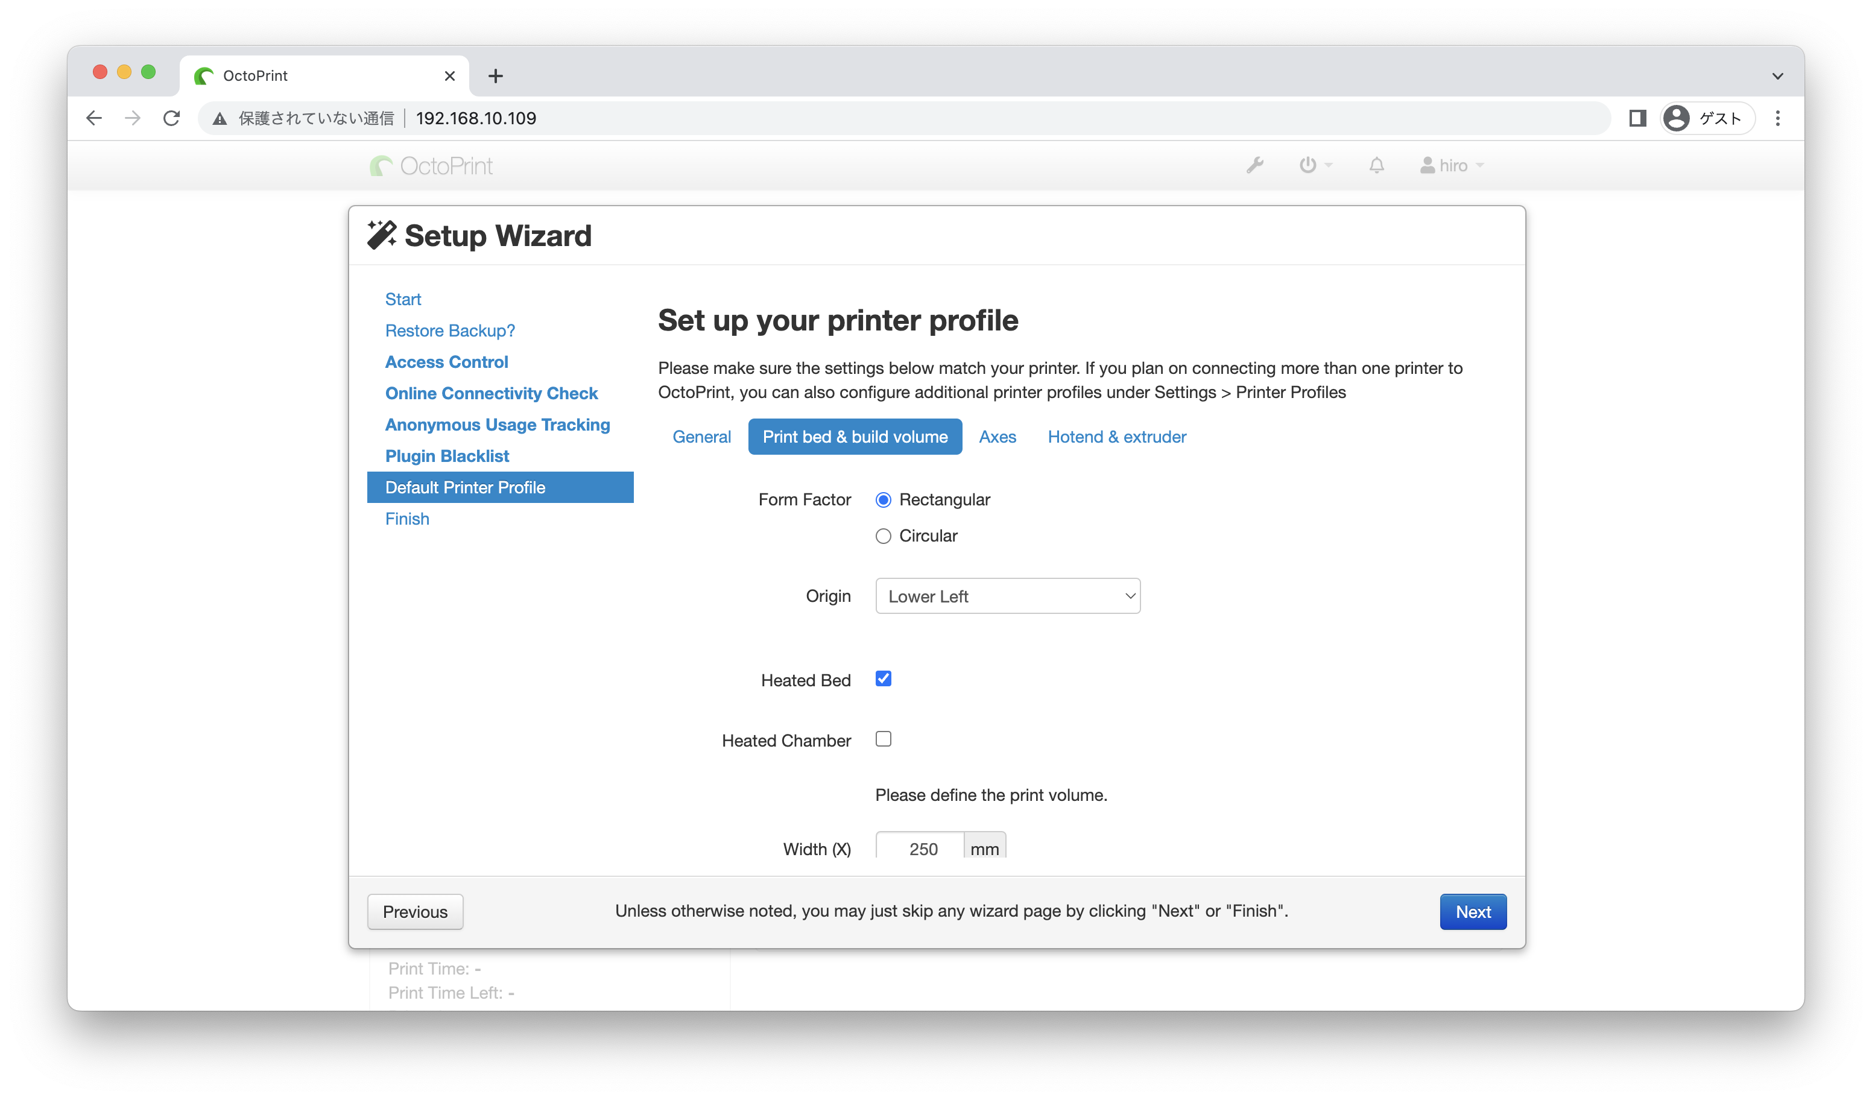Switch to the General tab
This screenshot has height=1100, width=1872.
click(701, 437)
